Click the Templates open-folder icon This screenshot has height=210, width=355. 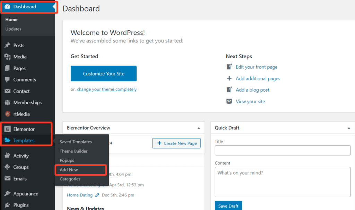(x=8, y=140)
